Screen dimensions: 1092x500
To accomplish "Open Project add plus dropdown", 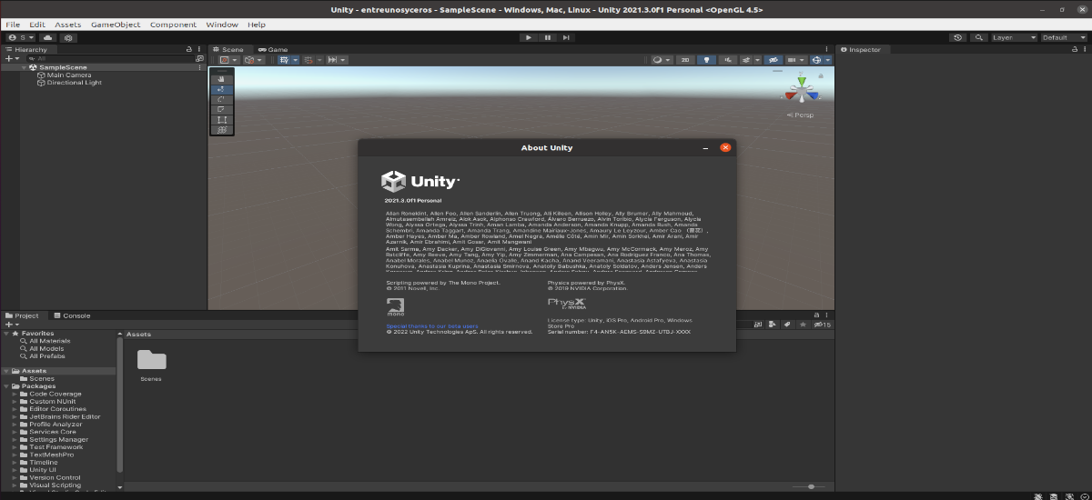I will pos(12,325).
